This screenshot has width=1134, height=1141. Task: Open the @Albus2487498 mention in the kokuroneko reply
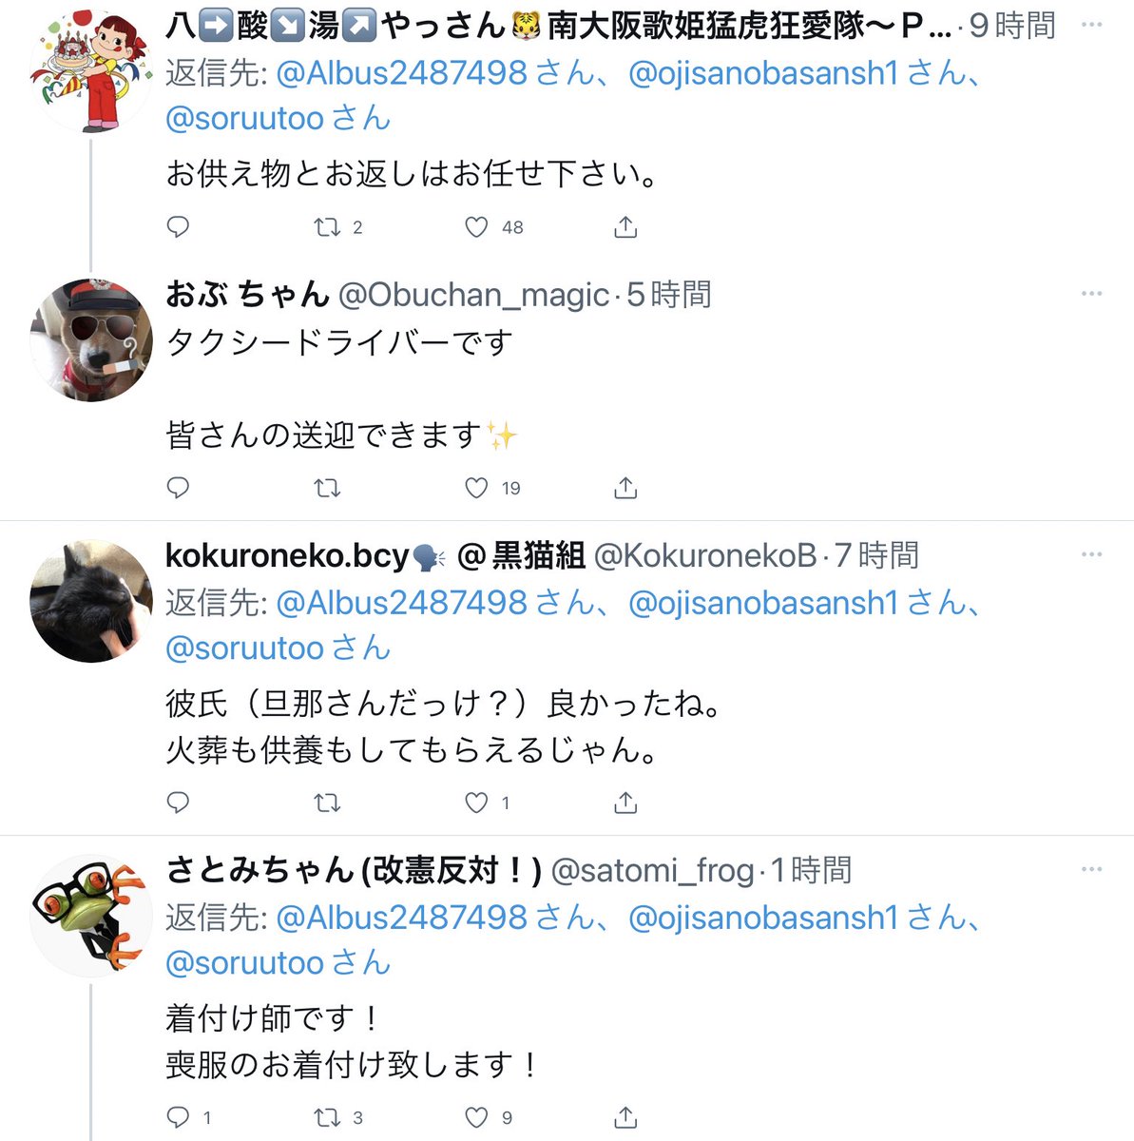[x=401, y=603]
